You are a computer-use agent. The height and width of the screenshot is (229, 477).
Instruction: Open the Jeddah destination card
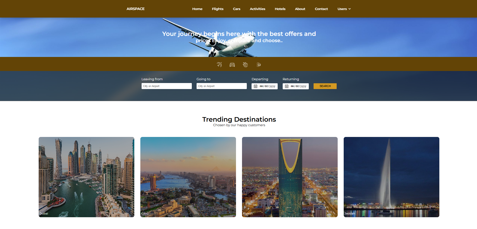point(391,177)
